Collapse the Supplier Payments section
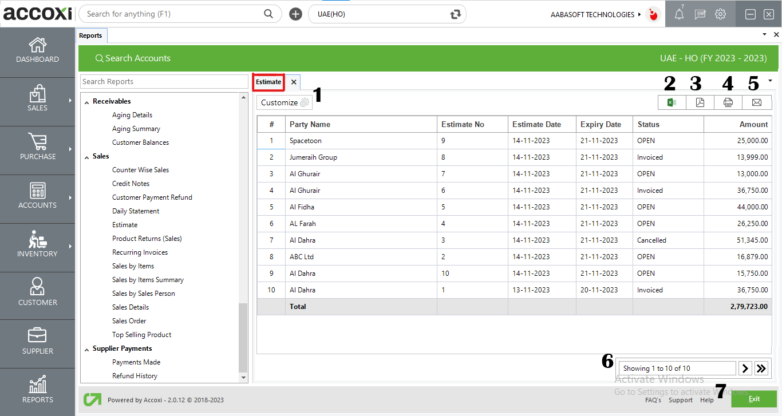 coord(86,348)
